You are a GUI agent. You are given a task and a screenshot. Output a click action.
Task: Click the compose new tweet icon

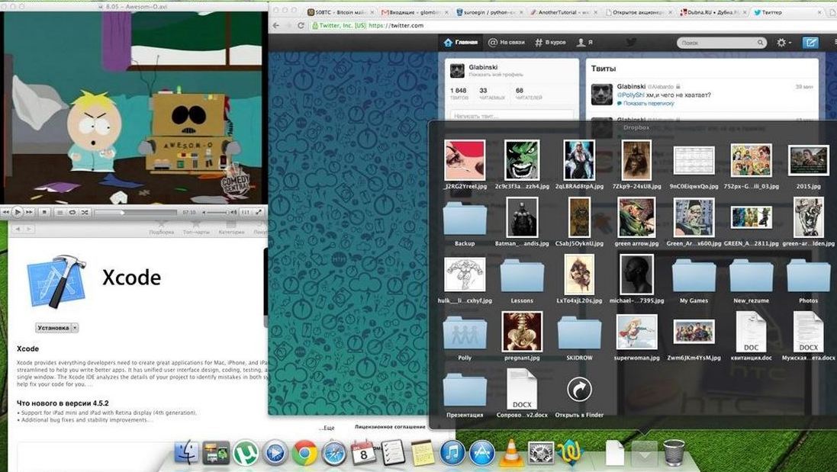(x=811, y=43)
